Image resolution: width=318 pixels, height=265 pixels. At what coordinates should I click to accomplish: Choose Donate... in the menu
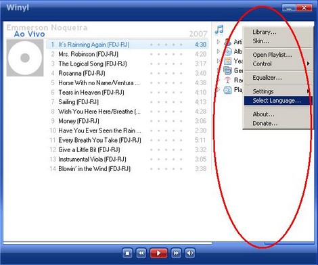point(278,124)
